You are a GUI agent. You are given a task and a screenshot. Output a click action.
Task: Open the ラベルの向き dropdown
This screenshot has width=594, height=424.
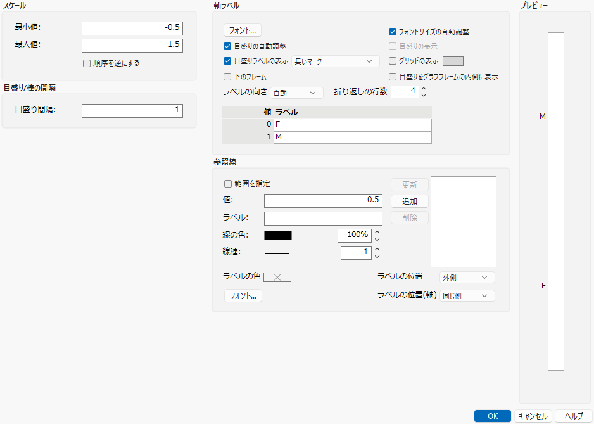coord(296,93)
